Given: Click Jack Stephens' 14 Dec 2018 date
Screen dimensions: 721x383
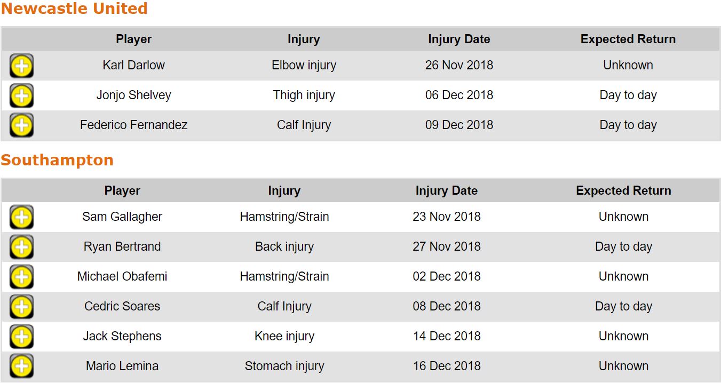Looking at the screenshot, I should tap(446, 337).
